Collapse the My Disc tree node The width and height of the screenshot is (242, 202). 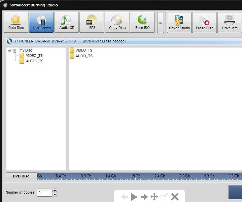(9, 50)
